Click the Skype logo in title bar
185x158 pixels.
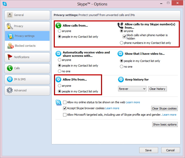[5, 4]
